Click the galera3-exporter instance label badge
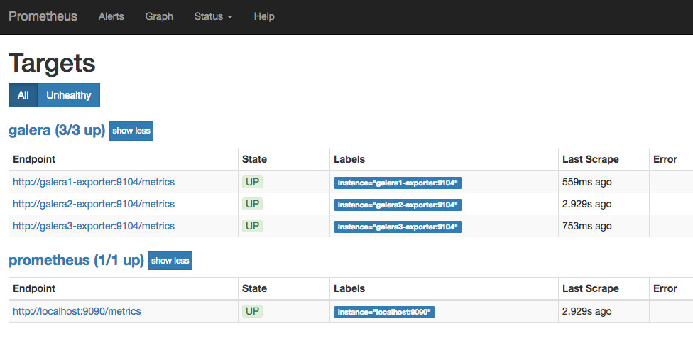Image resolution: width=693 pixels, height=341 pixels. tap(398, 227)
